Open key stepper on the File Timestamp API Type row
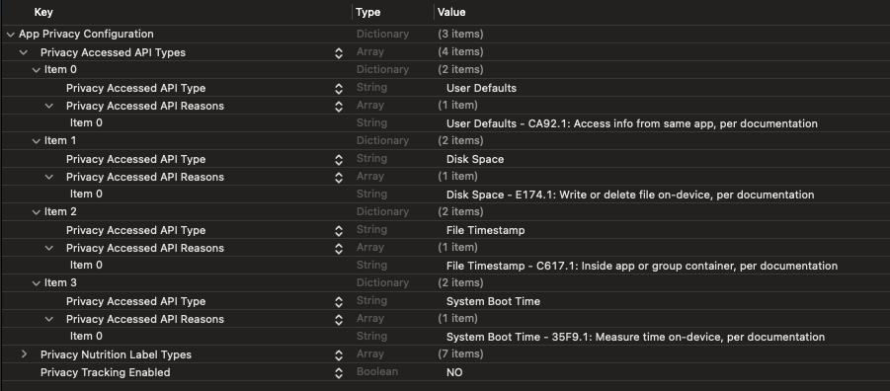 pyautogui.click(x=339, y=231)
